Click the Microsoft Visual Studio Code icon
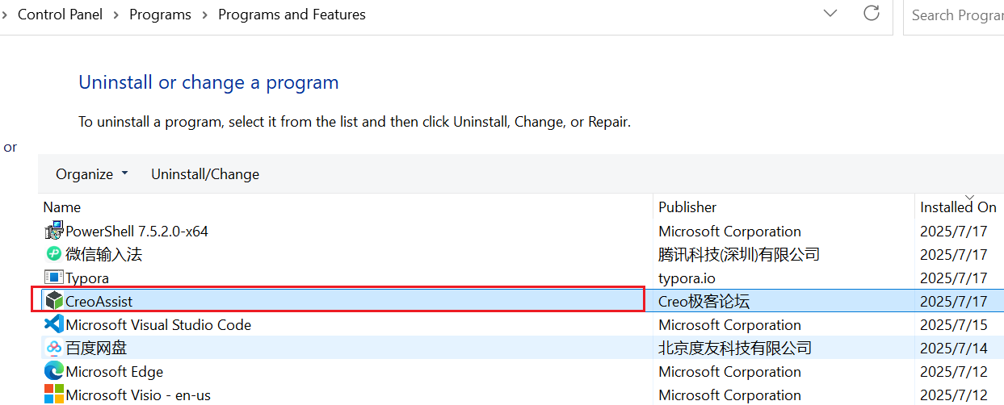The width and height of the screenshot is (1004, 405). (53, 324)
